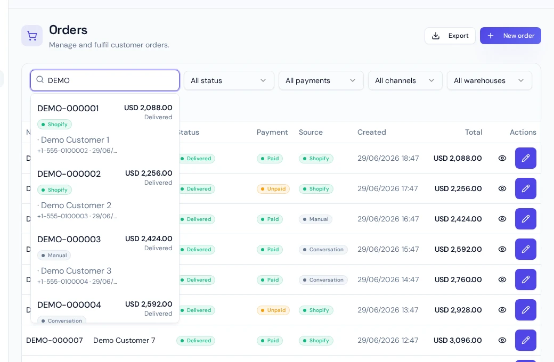This screenshot has height=362, width=554.
Task: Click Demo Customer 3 in suggestions
Action: click(76, 271)
